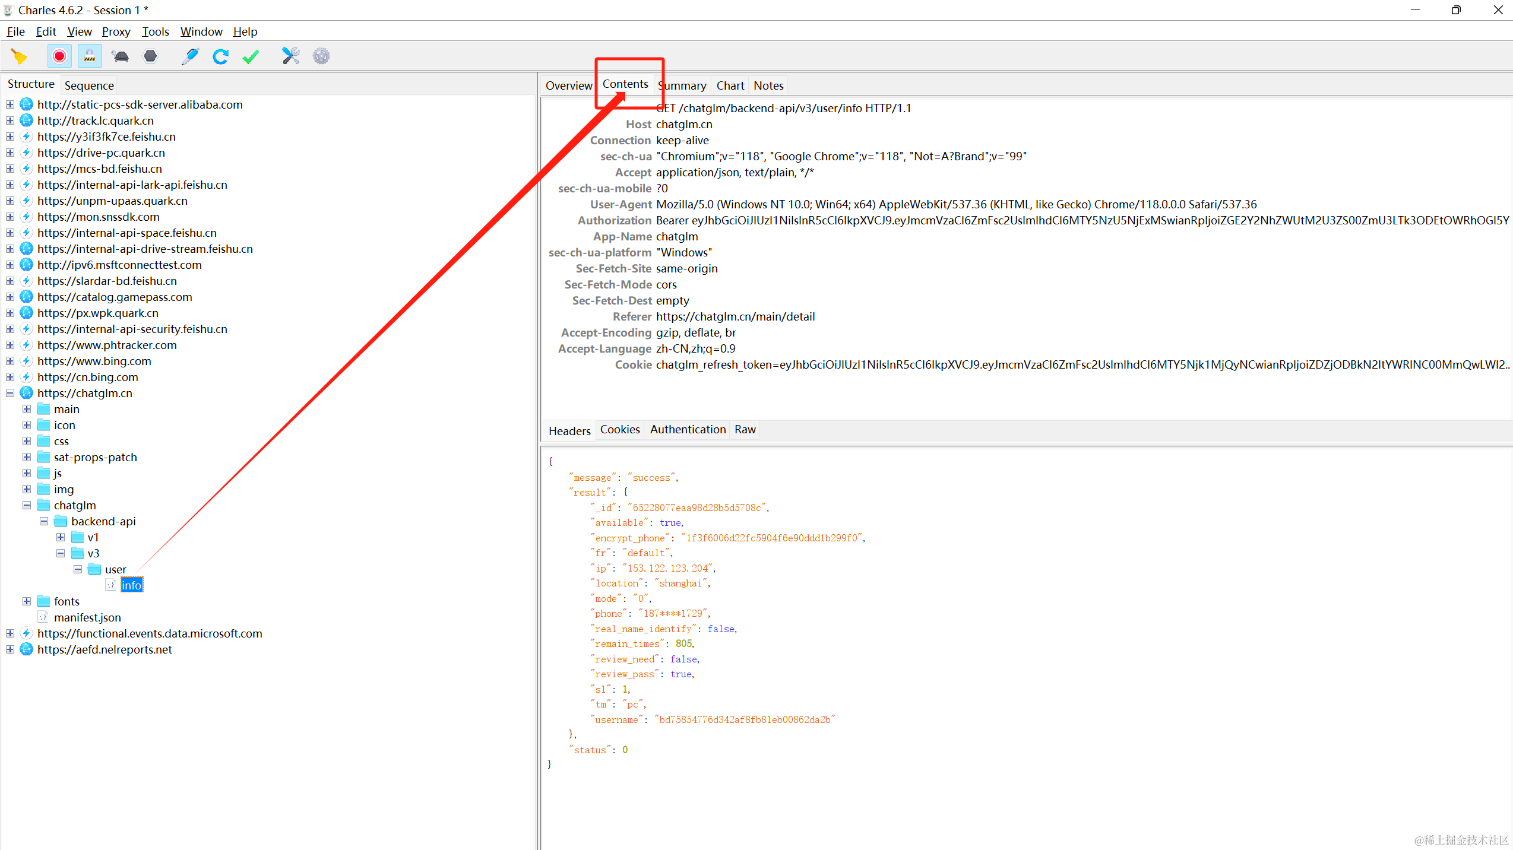Toggle the turtle throttling icon
The image size is (1513, 850).
point(121,56)
